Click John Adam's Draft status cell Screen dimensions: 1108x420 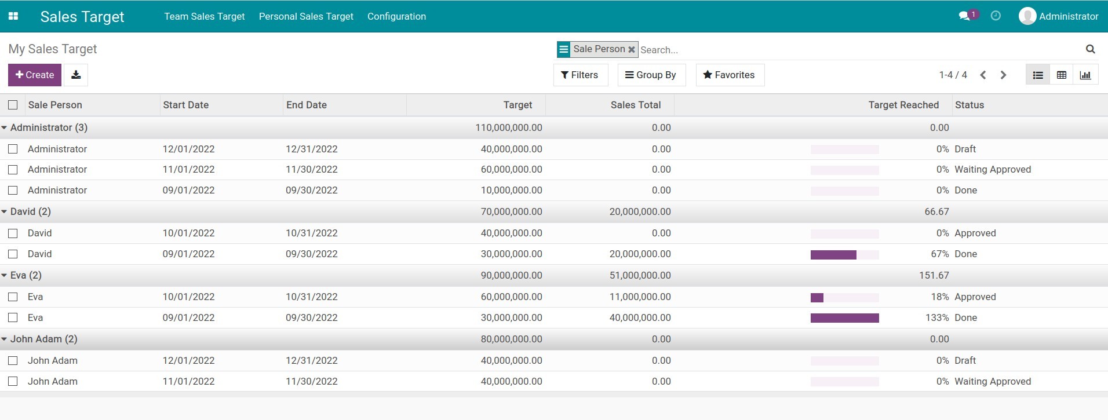click(965, 360)
